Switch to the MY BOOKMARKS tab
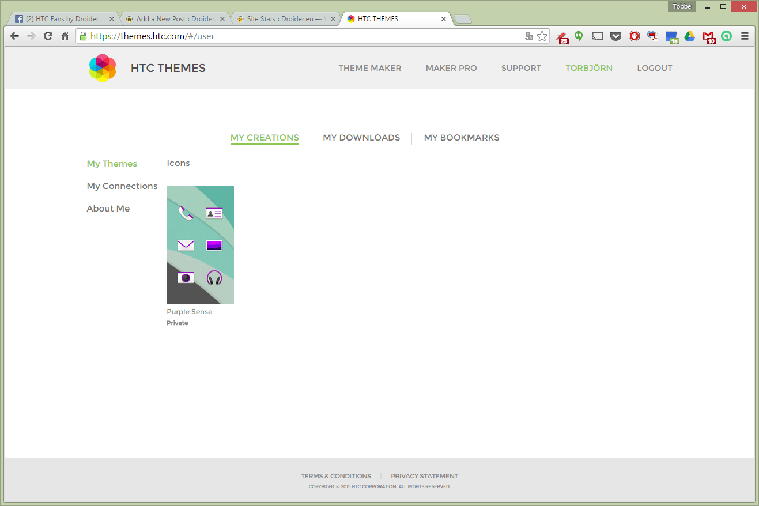 click(x=461, y=138)
